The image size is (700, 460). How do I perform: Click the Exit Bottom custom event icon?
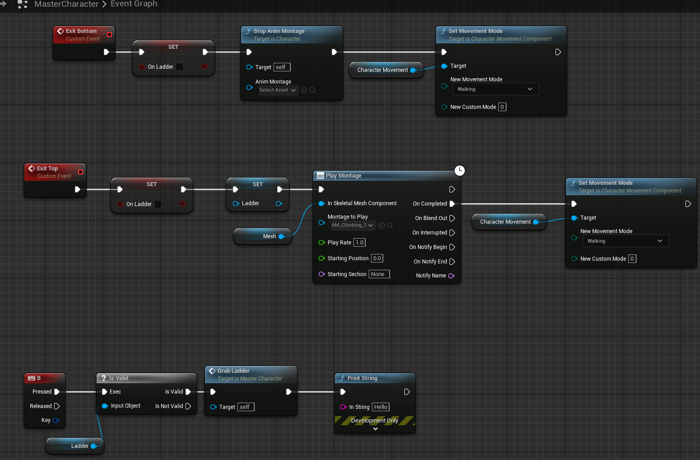tap(60, 31)
